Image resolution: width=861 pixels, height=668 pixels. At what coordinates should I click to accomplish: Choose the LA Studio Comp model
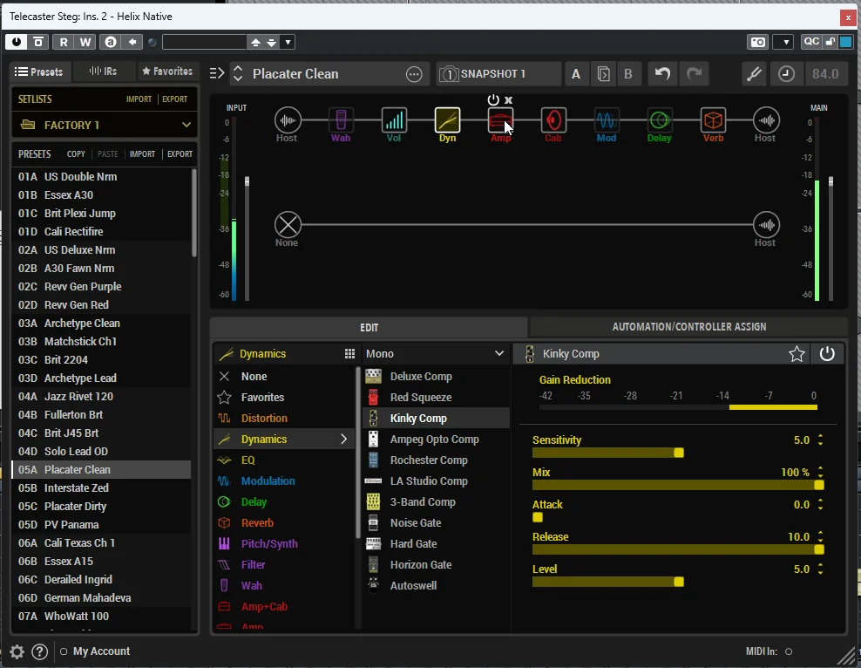coord(429,481)
